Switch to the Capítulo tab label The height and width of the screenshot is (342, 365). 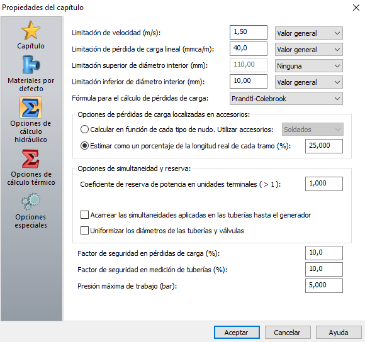click(31, 46)
